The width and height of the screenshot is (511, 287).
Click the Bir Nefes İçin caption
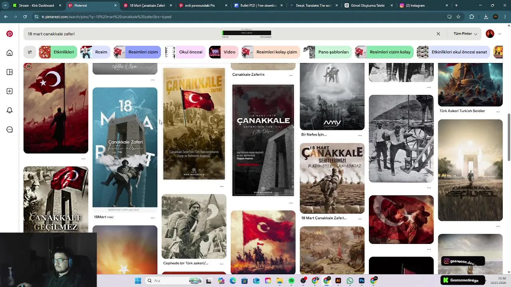click(314, 134)
